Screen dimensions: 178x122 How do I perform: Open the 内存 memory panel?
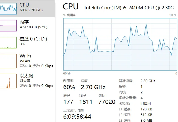pos(27,26)
